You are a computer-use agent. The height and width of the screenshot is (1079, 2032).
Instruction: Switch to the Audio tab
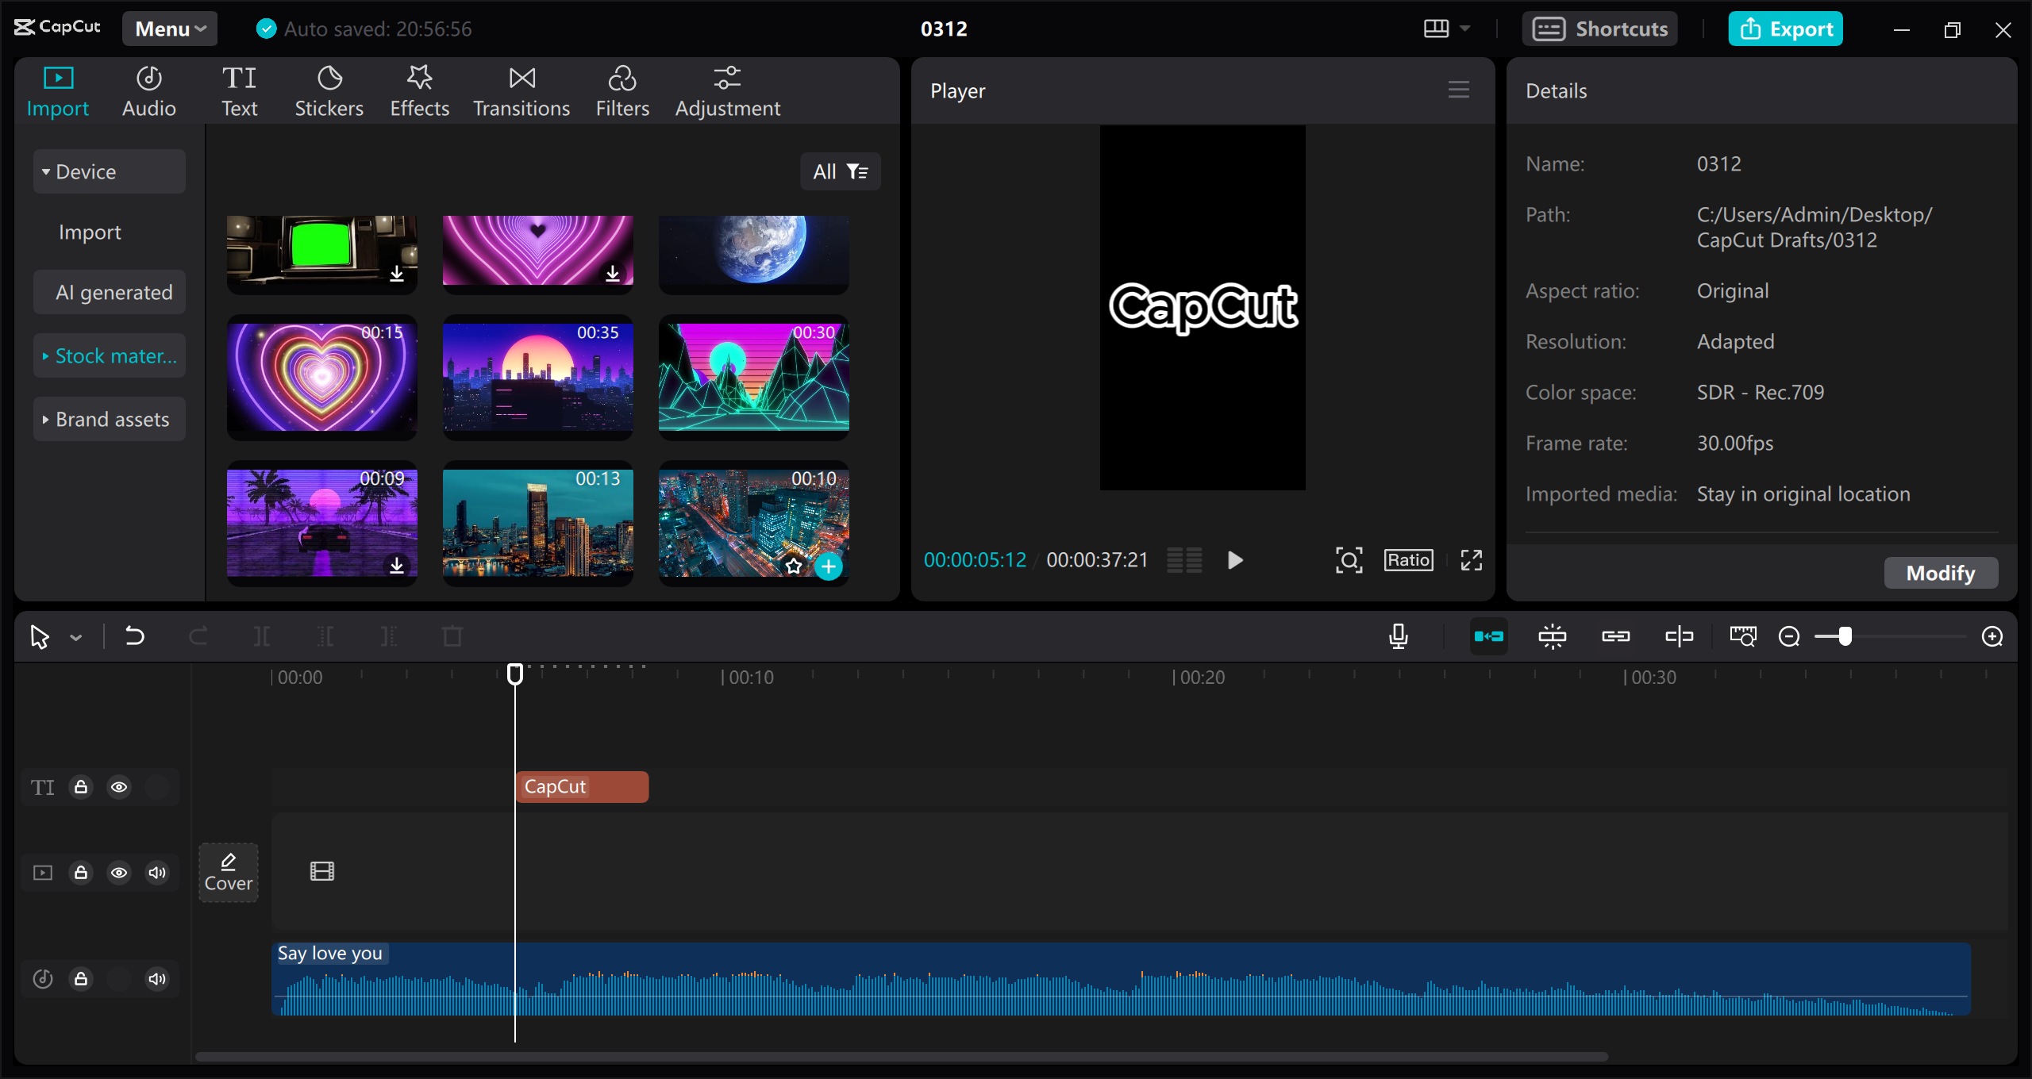click(149, 92)
